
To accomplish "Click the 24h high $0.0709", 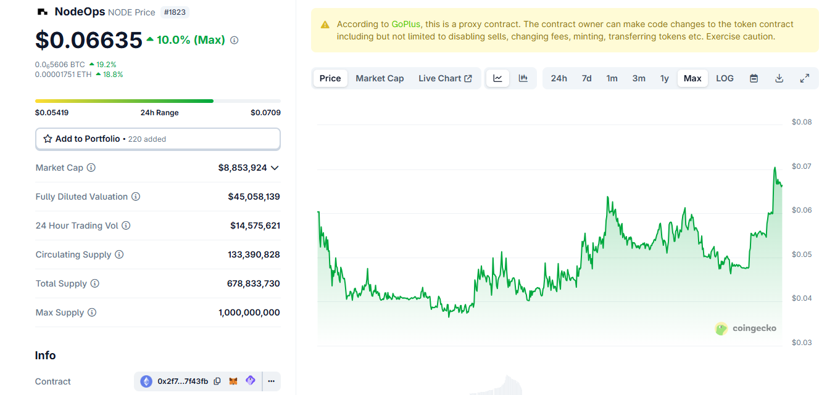I will [x=265, y=113].
